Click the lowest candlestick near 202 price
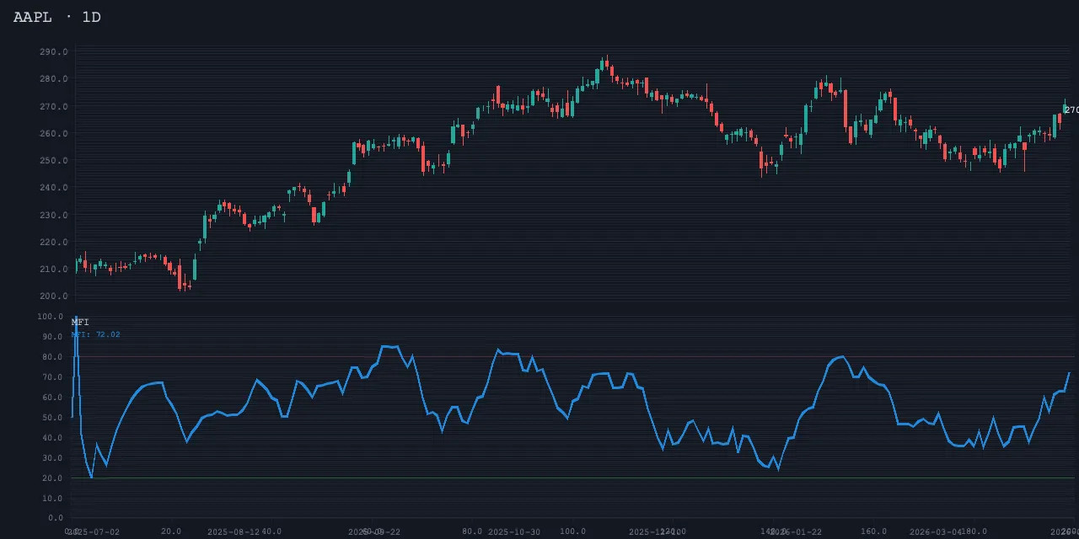Image resolution: width=1079 pixels, height=539 pixels. tap(180, 282)
